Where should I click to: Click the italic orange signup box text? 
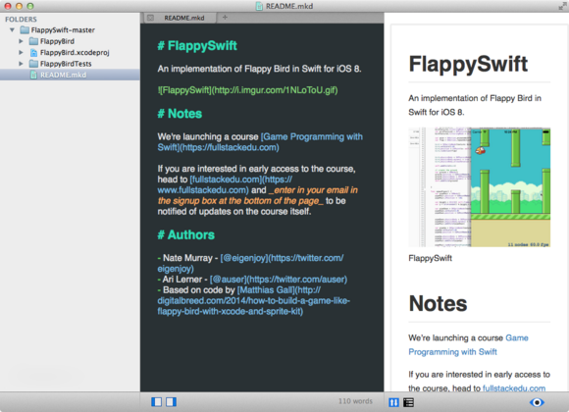click(x=258, y=195)
